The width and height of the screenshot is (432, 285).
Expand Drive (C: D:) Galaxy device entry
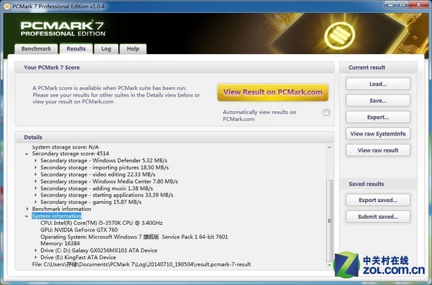[x=36, y=251]
